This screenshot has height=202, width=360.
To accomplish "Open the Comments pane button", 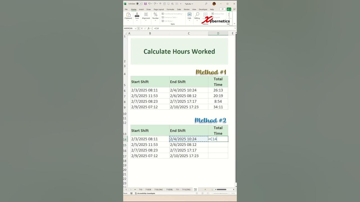I will 222,9.
